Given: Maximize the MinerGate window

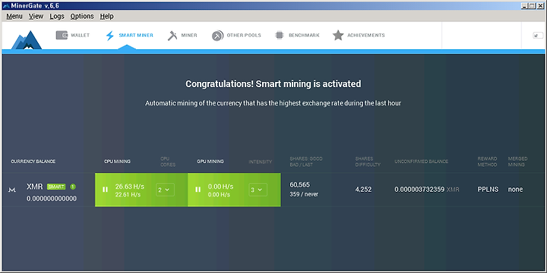Looking at the screenshot, I should coord(532,6).
